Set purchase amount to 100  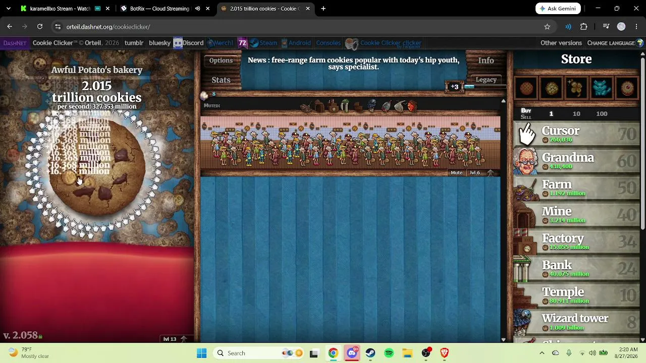pyautogui.click(x=602, y=114)
